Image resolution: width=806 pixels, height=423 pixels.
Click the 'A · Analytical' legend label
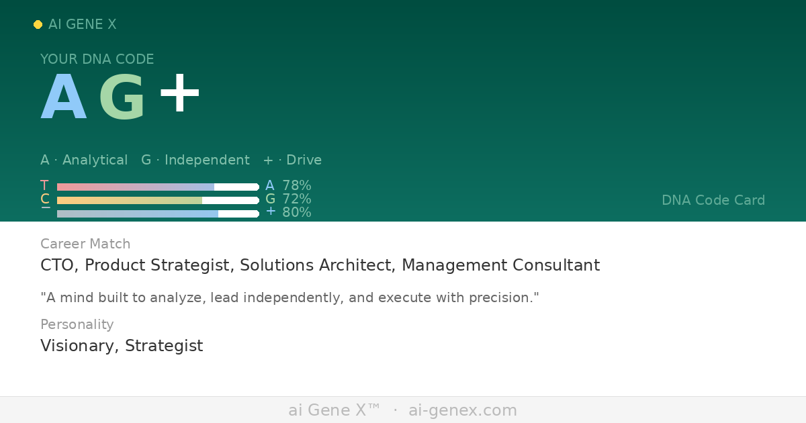click(x=84, y=160)
